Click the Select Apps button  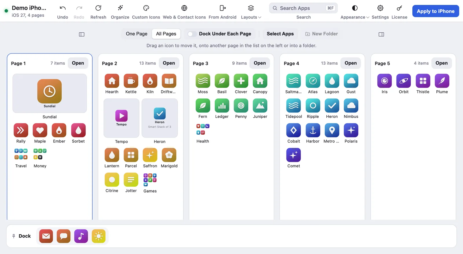(x=280, y=34)
